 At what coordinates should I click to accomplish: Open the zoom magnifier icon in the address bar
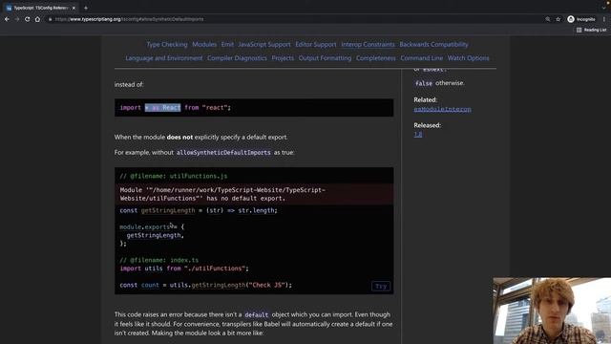(x=547, y=19)
